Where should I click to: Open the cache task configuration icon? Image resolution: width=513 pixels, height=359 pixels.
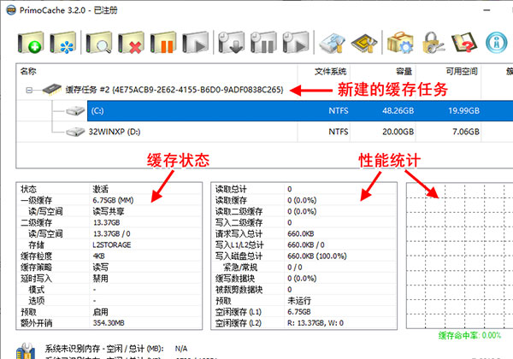[62, 43]
